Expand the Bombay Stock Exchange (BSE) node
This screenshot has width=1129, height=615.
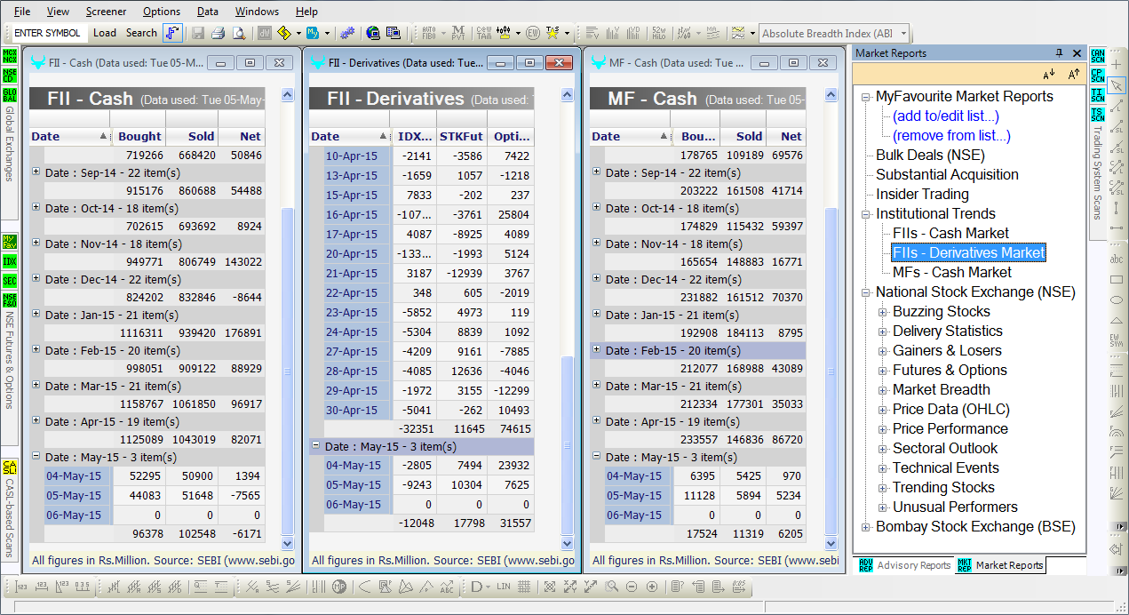coord(866,527)
